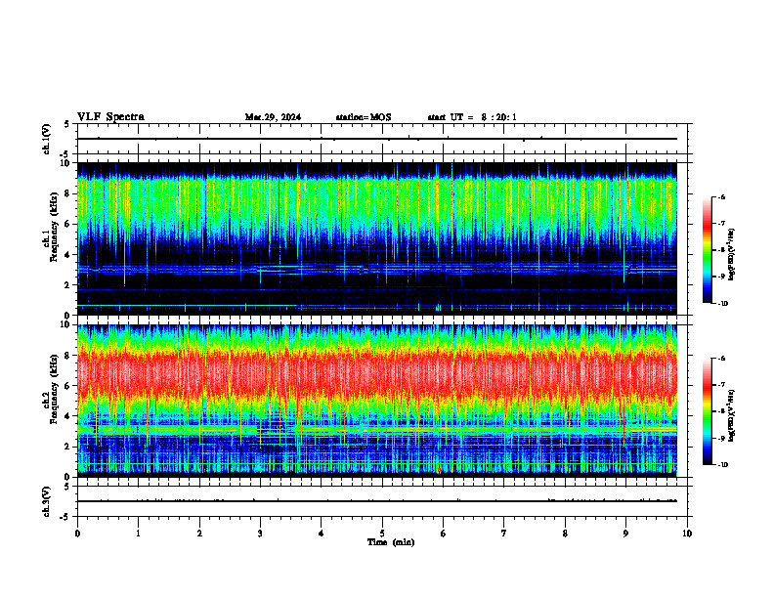Click the ch.2 spectrogram color scale bar
Screen dimensions: 774x598
click(708, 411)
